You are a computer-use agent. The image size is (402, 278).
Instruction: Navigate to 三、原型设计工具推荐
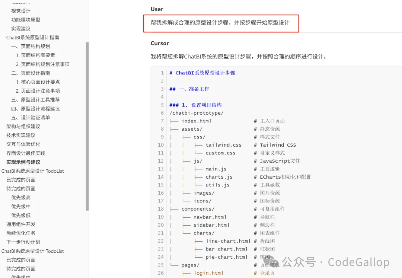pyautogui.click(x=35, y=100)
